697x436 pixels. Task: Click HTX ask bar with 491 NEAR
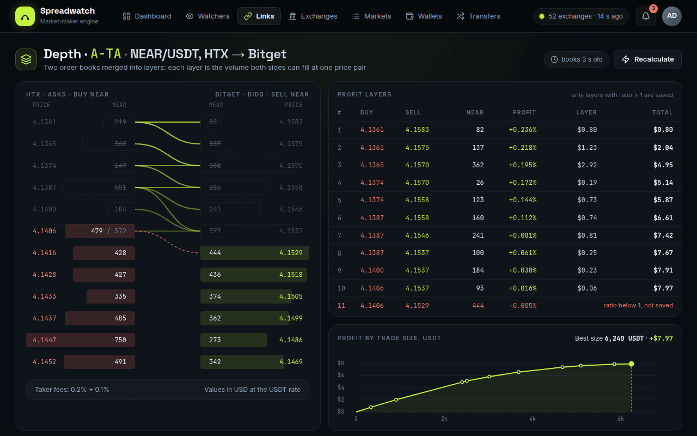click(x=99, y=362)
